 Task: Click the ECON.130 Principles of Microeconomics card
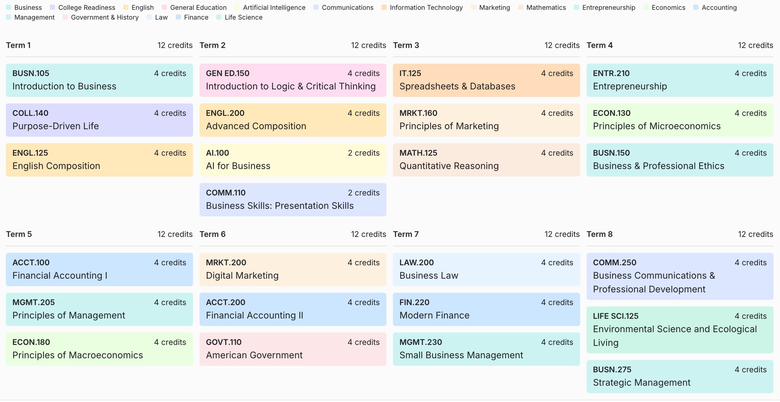pyautogui.click(x=680, y=120)
